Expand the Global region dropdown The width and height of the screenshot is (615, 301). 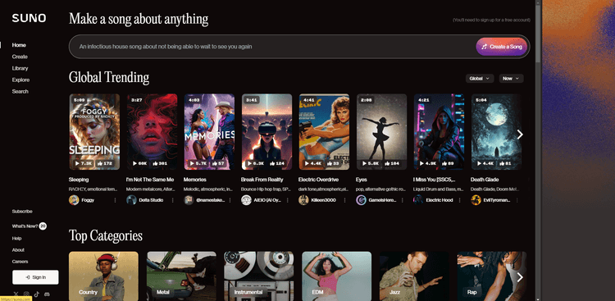pyautogui.click(x=480, y=79)
